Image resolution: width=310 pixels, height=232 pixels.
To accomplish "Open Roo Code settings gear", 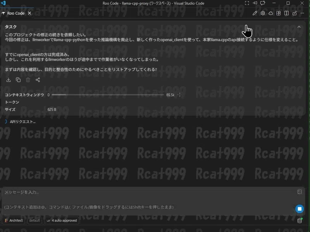I will [x=263, y=13].
